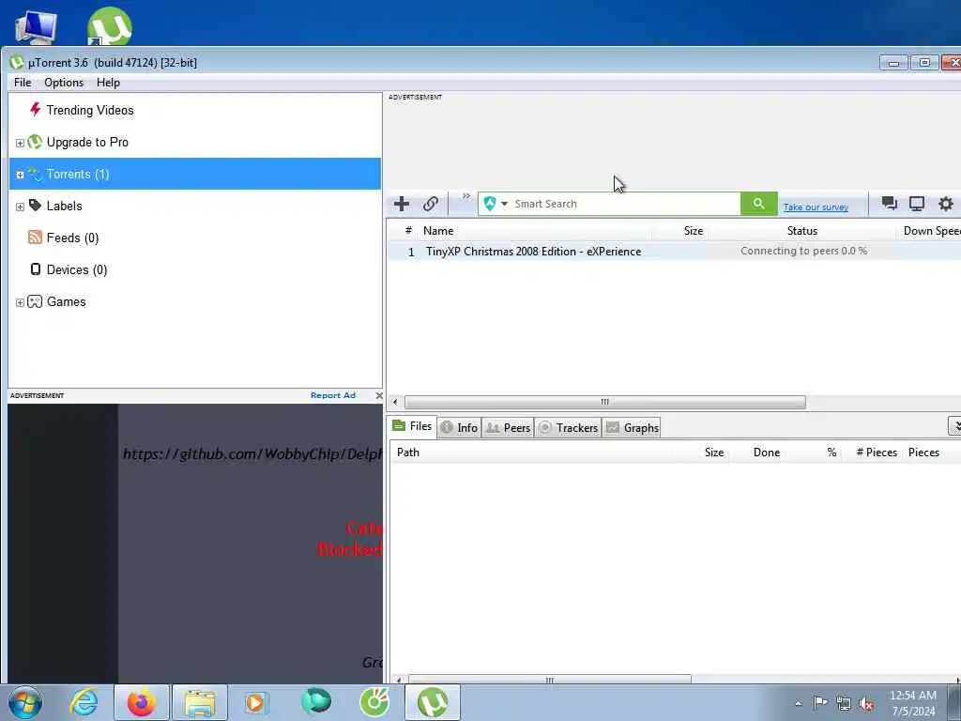961x721 pixels.
Task: Open the Help menu
Action: (109, 83)
